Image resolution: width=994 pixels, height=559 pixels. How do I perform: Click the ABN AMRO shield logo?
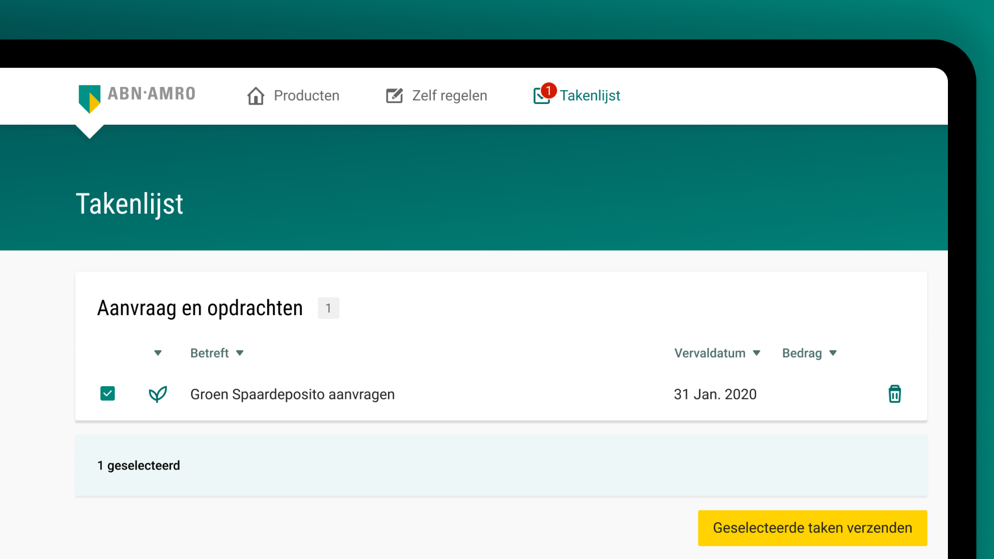click(90, 98)
